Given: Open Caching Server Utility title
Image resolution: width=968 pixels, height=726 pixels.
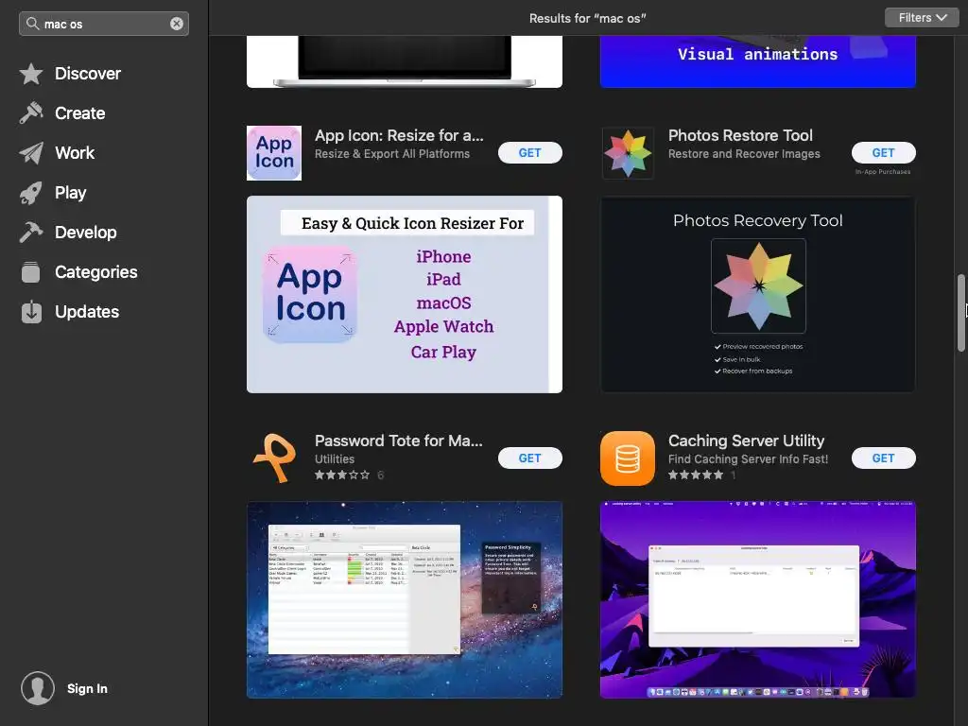Looking at the screenshot, I should click(747, 441).
